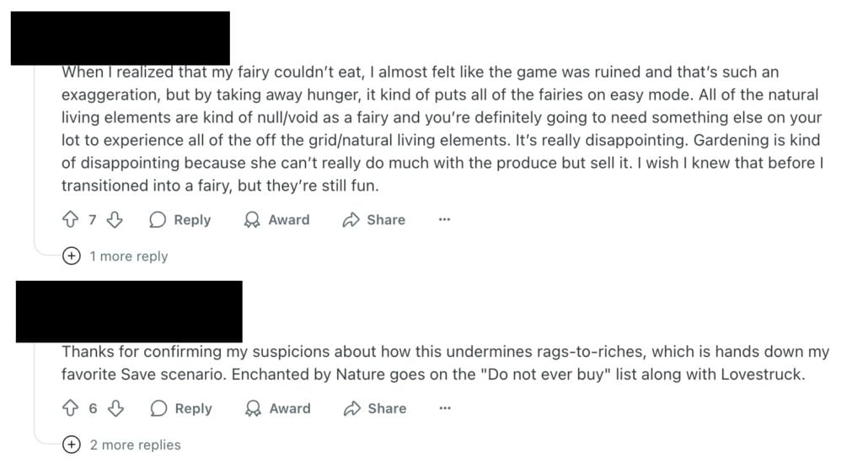Click the speech-bubble icon on first comment
Image resolution: width=863 pixels, height=474 pixels.
[x=158, y=219]
